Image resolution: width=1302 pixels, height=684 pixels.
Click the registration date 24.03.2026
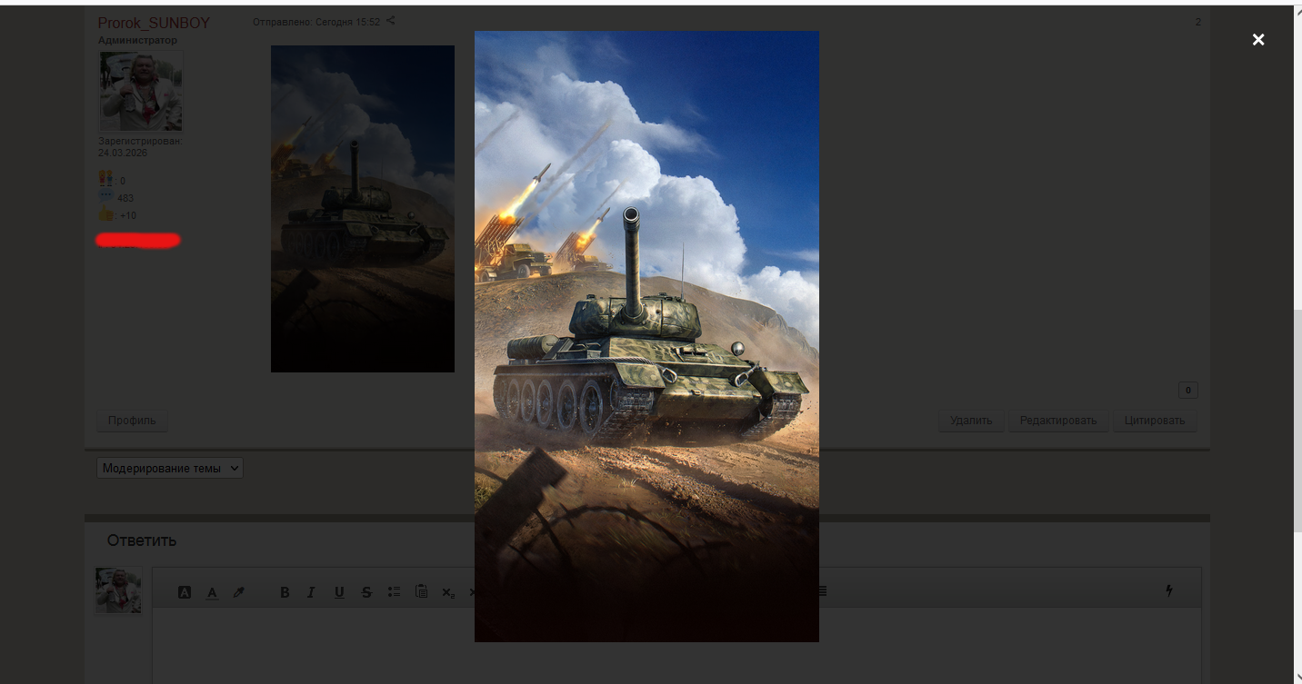123,153
